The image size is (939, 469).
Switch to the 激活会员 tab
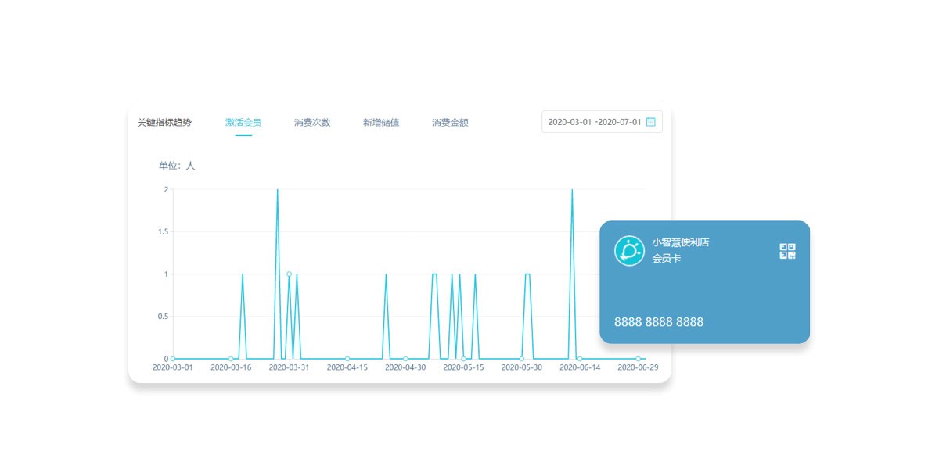coord(243,123)
